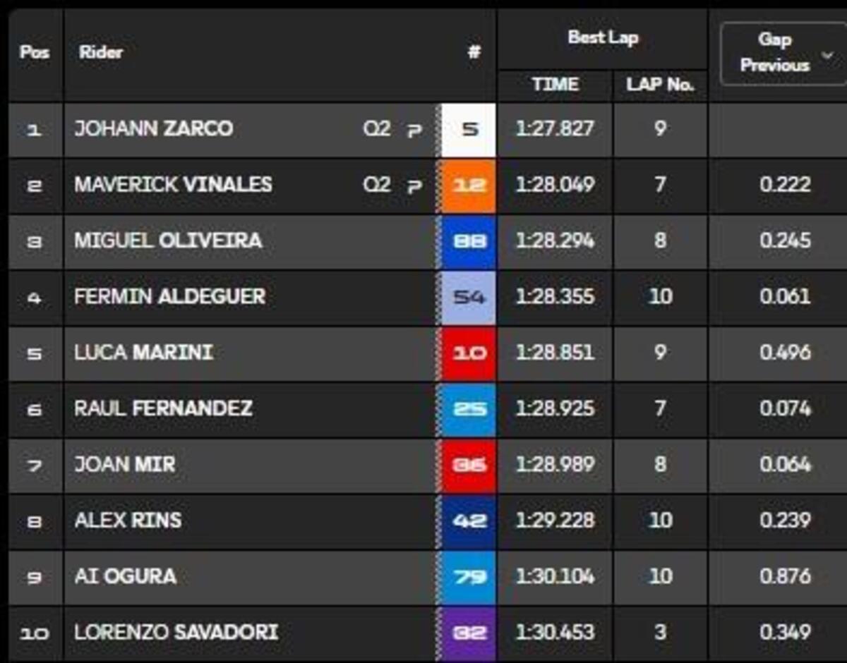
Task: Click the LAP No. column header
Action: 660,85
